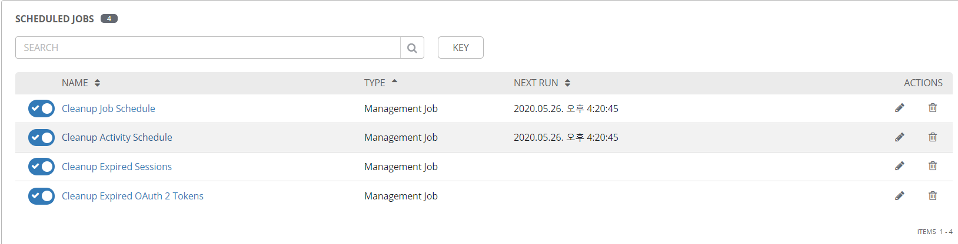
Task: Delete the Cleanup Job Schedule entry
Action: 933,108
